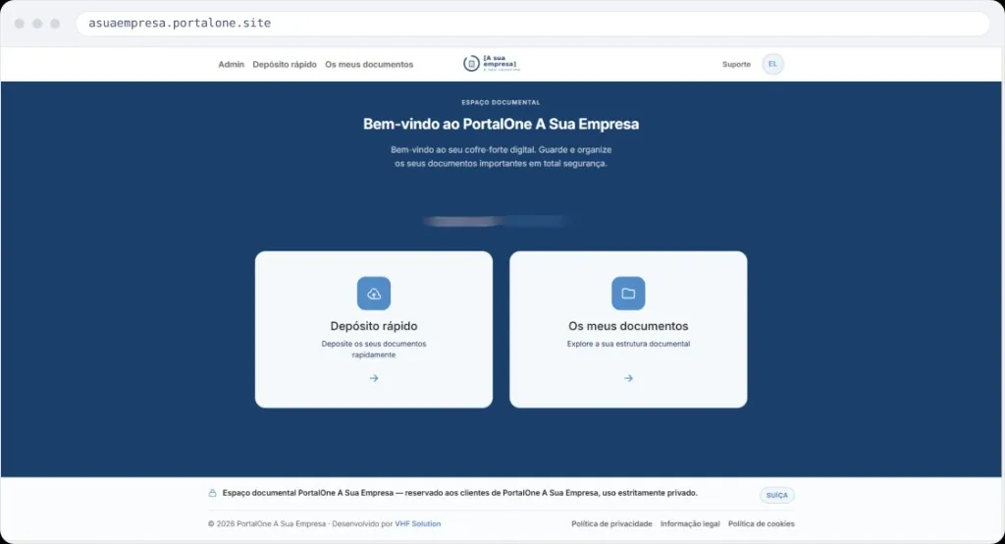Open the VHF Solution link
Screen dimensions: 1005x544
(418, 523)
